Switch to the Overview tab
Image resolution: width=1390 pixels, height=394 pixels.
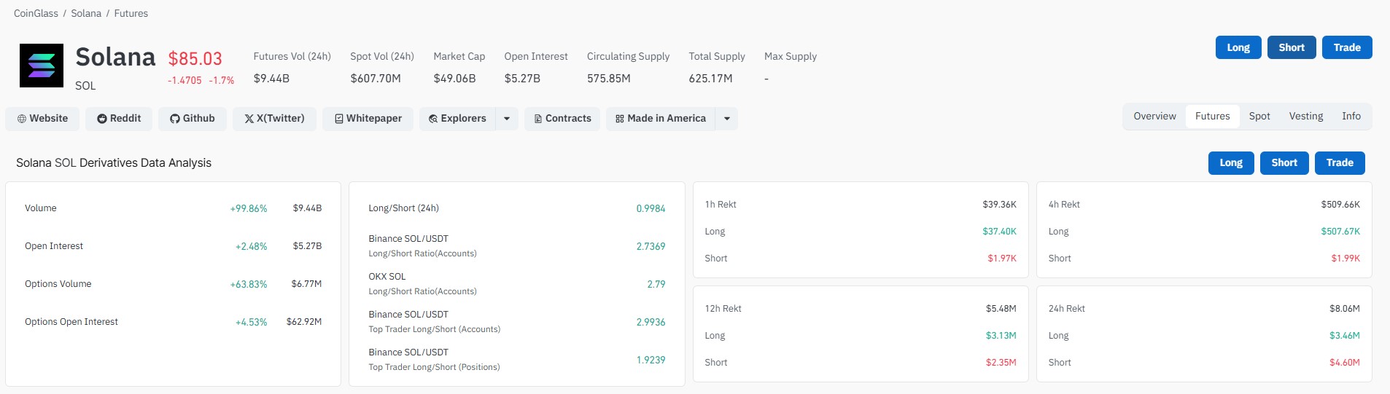click(x=1154, y=117)
